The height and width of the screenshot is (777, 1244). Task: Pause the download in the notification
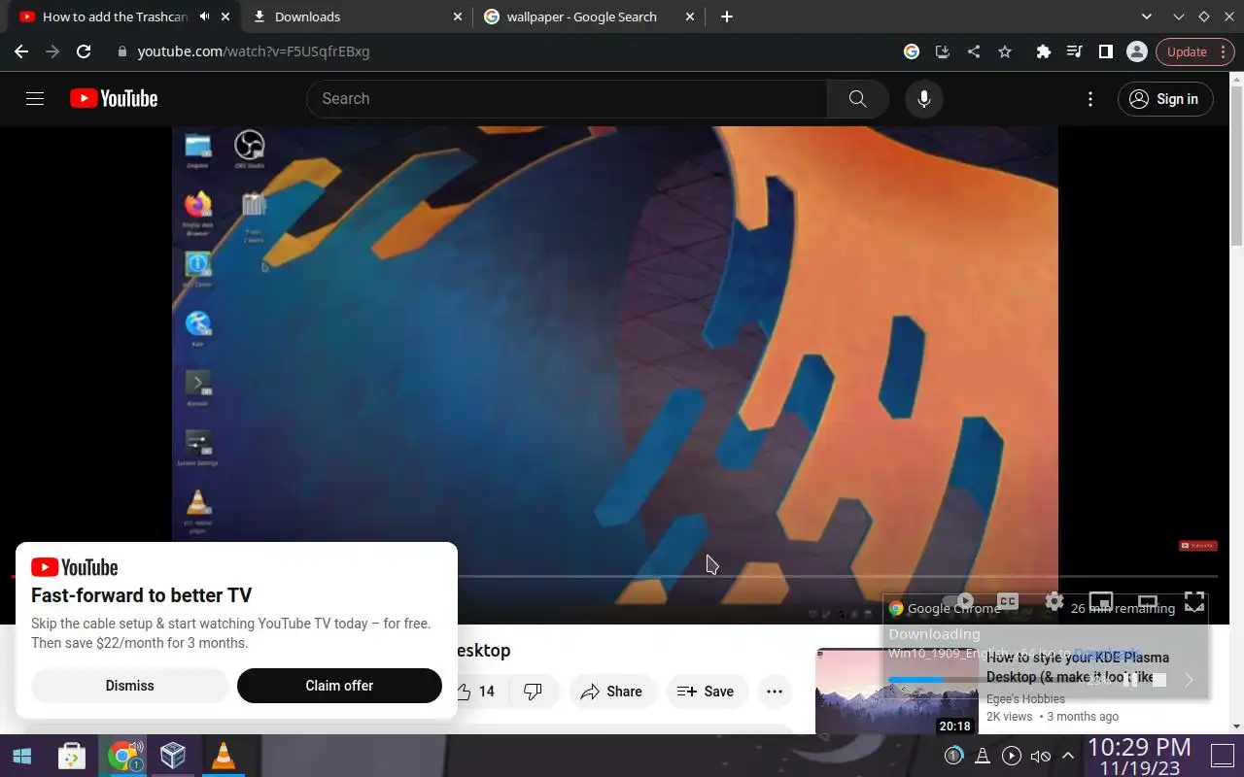tap(1130, 680)
